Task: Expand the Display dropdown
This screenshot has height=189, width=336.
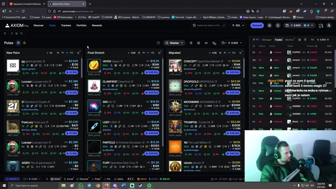Action: (x=174, y=43)
